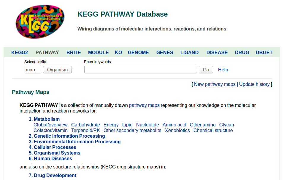Image resolution: width=283 pixels, height=180 pixels.
Task: Open 7. Drug Development section
Action: click(53, 175)
